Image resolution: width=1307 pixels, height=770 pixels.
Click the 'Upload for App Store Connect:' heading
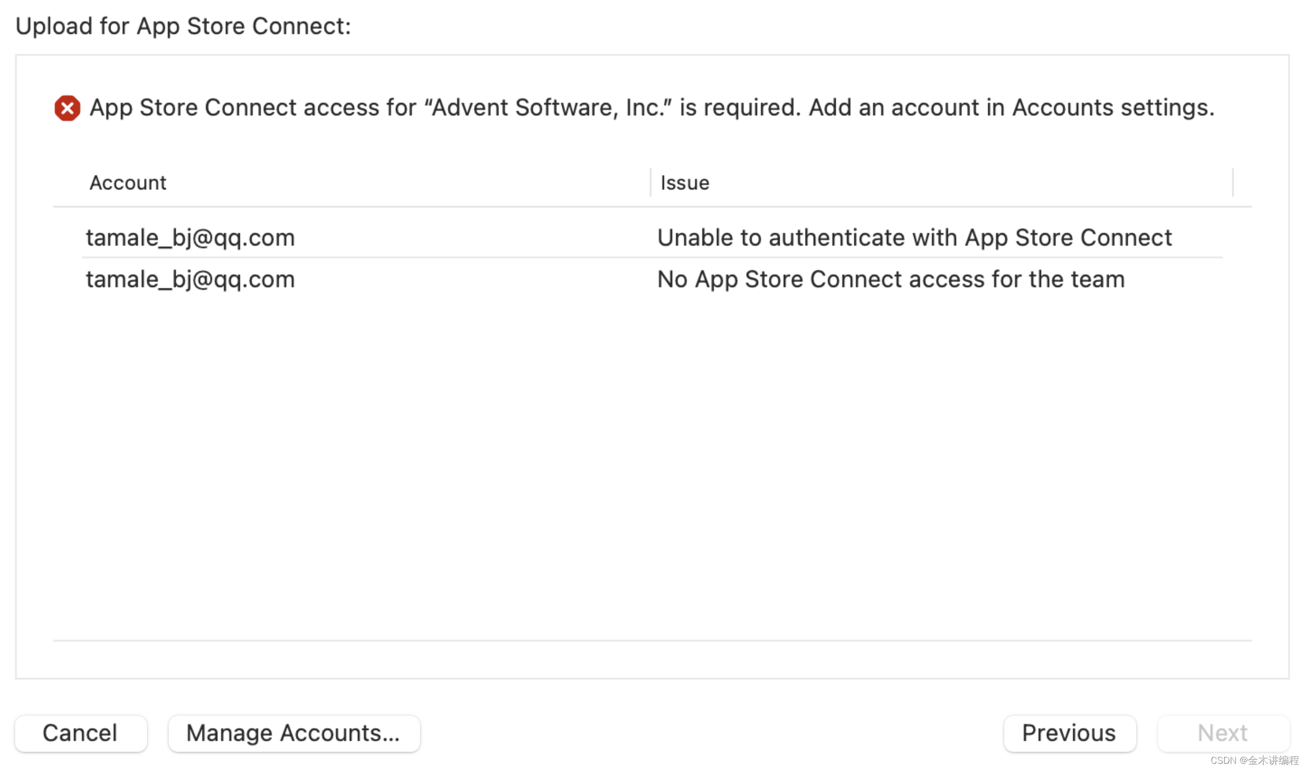(x=183, y=26)
